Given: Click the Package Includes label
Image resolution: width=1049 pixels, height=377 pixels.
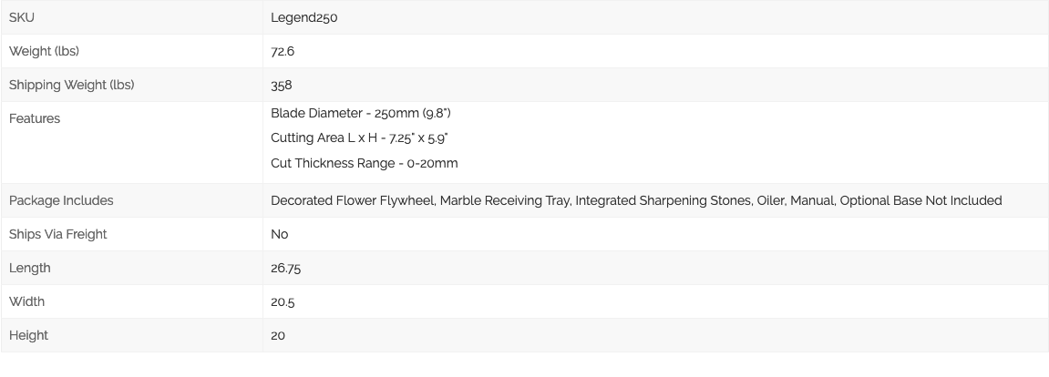Looking at the screenshot, I should point(61,200).
